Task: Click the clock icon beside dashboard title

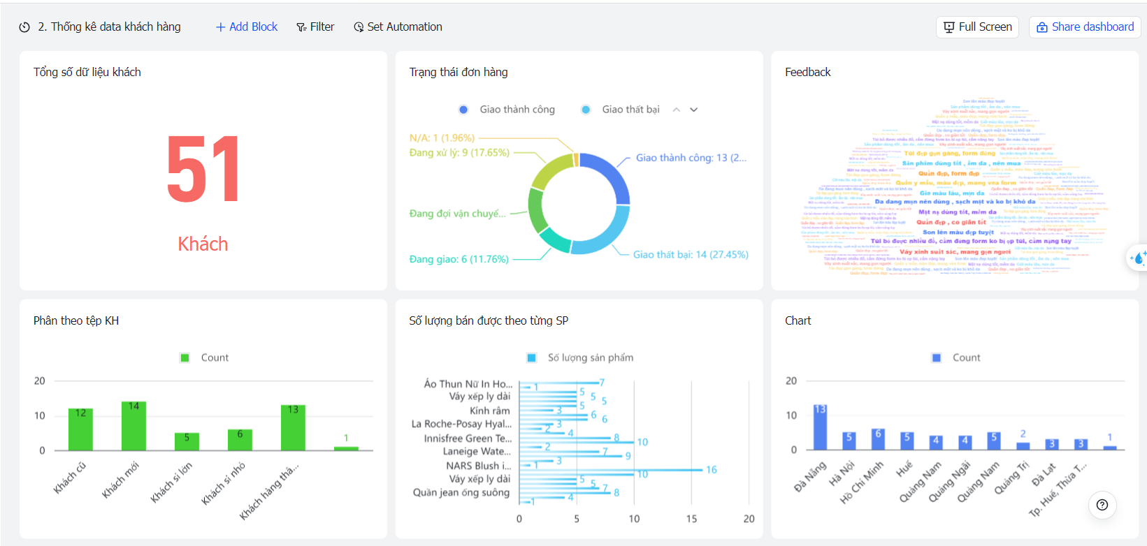Action: click(24, 27)
